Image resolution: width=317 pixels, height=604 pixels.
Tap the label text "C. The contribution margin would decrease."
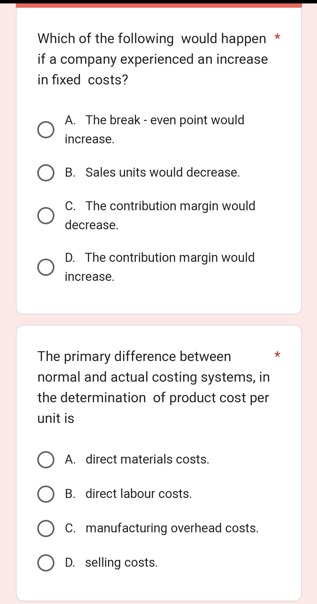(x=160, y=215)
